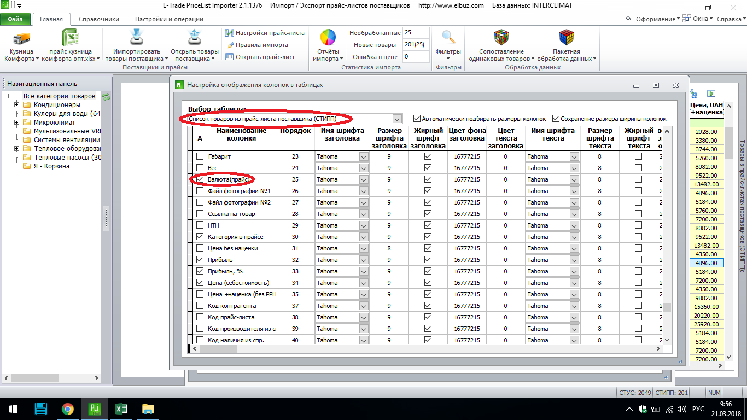Tick the Код контрагента column checkbox
The height and width of the screenshot is (420, 747).
click(200, 306)
